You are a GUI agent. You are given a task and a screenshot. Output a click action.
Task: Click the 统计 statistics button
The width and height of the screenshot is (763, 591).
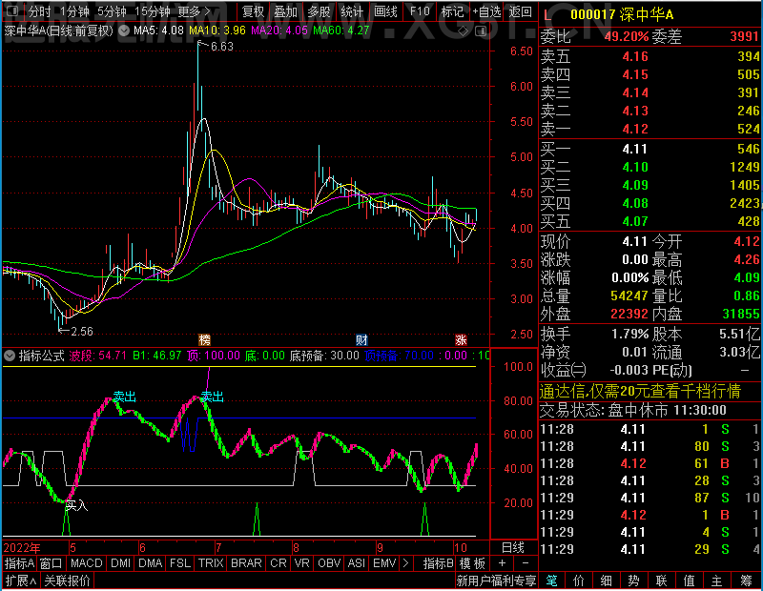[352, 11]
